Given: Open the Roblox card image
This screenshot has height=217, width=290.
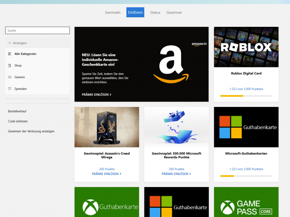Looking at the screenshot, I should [246, 47].
